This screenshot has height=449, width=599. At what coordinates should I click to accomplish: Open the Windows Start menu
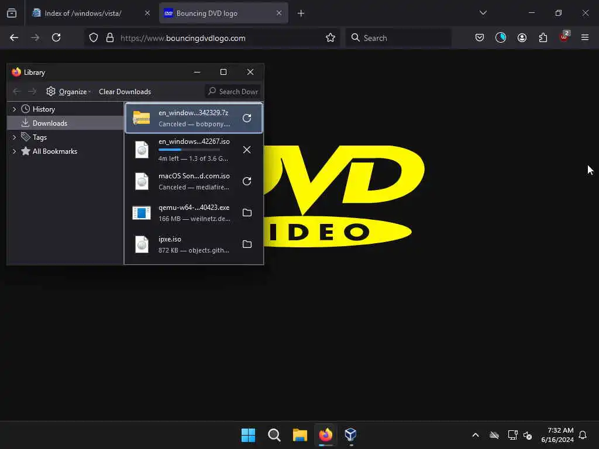[x=248, y=435]
